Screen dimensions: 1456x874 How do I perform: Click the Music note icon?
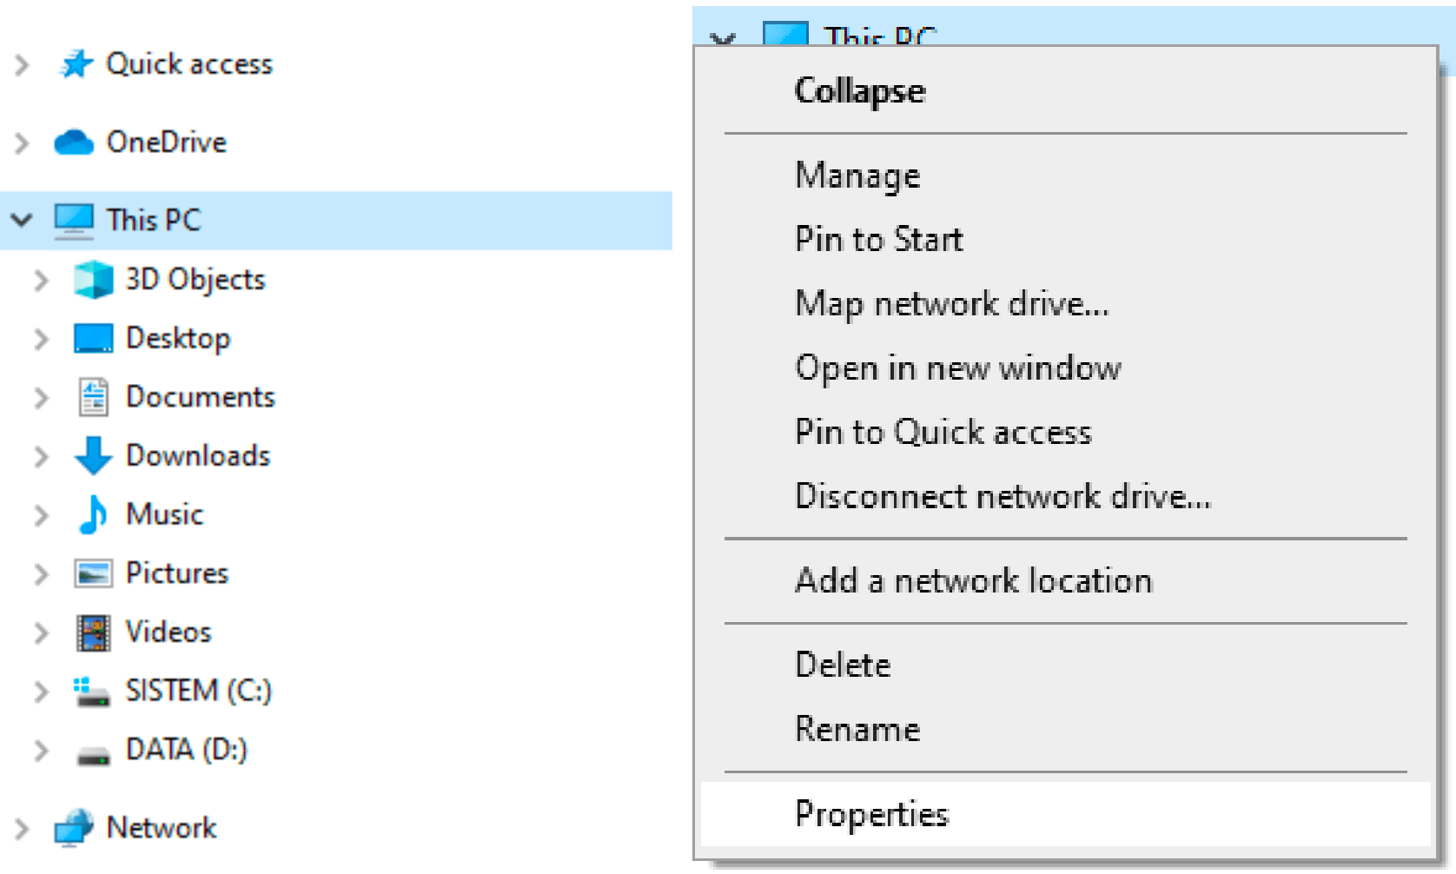coord(93,514)
